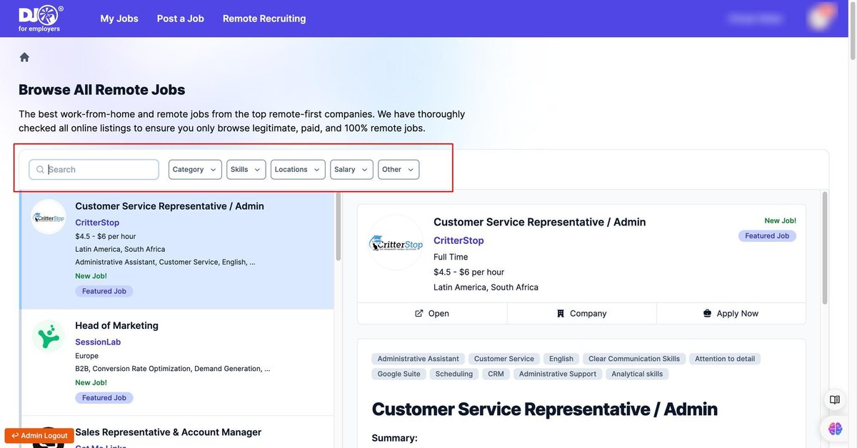This screenshot has width=857, height=448.
Task: Click Featured Job badge in details header
Action: [767, 236]
